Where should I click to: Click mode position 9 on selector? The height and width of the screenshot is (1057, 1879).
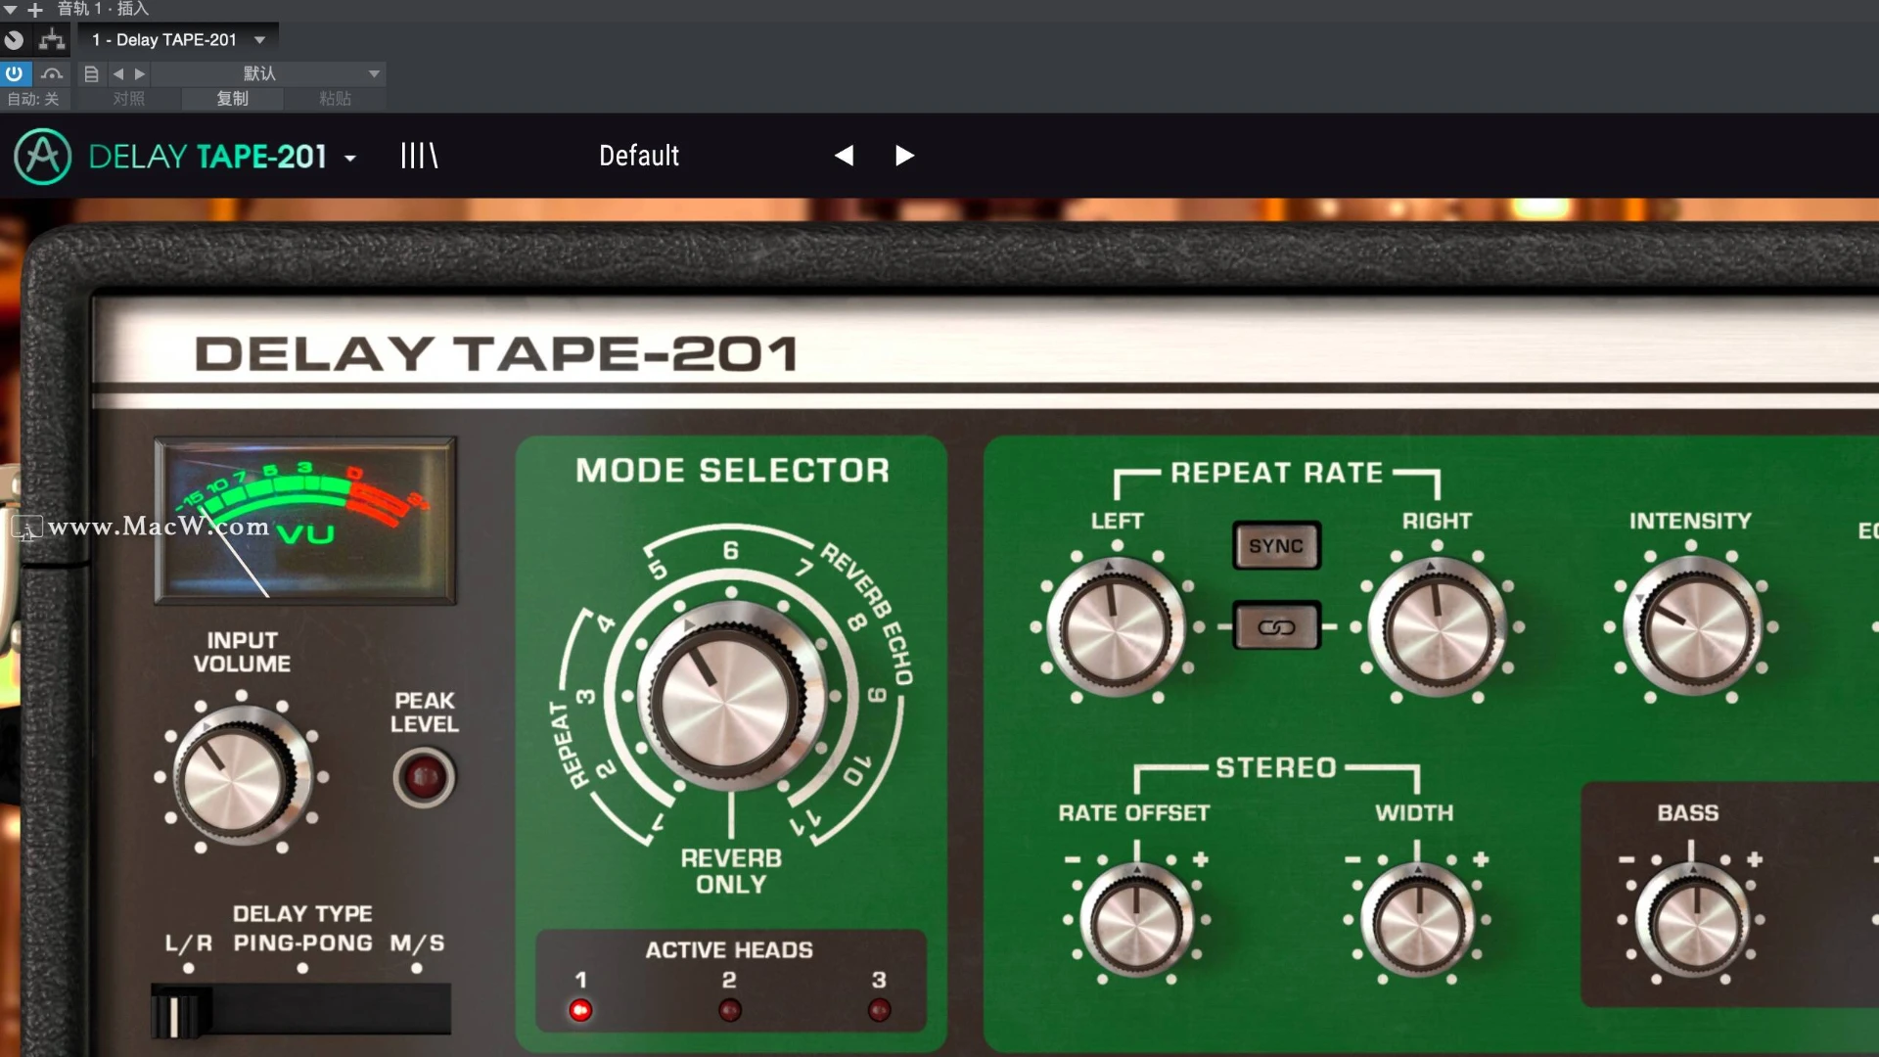(x=877, y=696)
